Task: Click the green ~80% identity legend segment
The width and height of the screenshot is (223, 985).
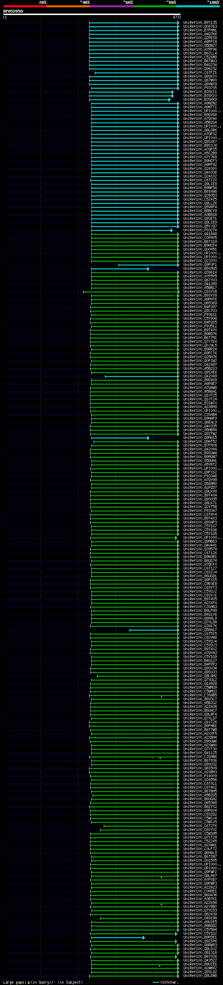Action: pos(155,6)
